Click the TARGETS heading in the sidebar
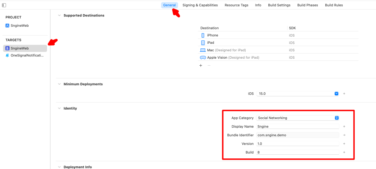376x169 pixels. coord(14,40)
